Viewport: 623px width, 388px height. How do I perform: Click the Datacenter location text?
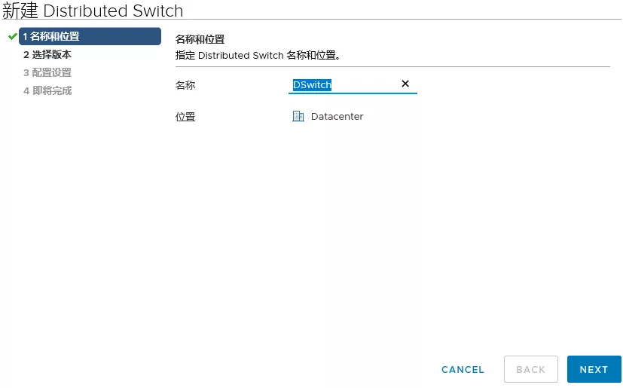337,116
